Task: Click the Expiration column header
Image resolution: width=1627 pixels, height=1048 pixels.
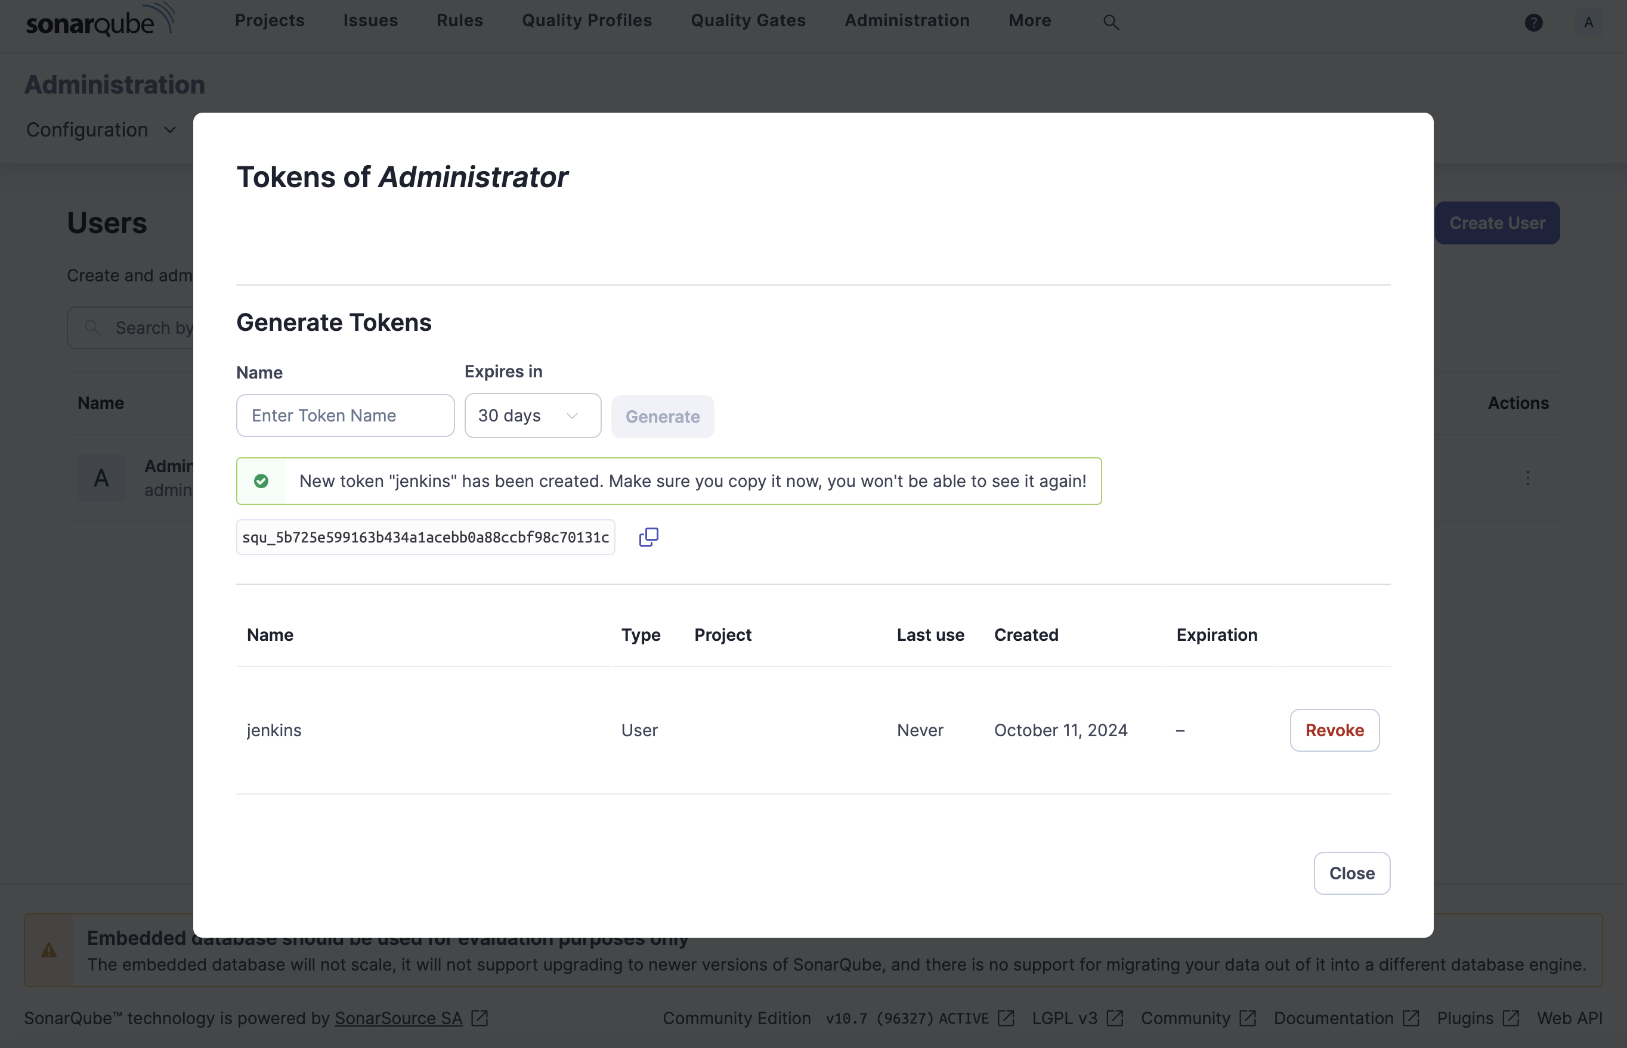Action: tap(1217, 634)
